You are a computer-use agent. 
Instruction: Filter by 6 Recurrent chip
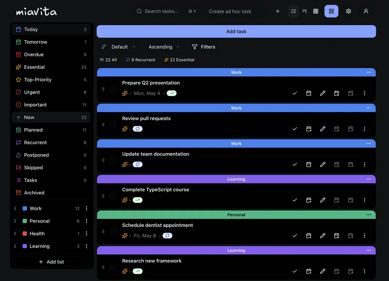[141, 60]
